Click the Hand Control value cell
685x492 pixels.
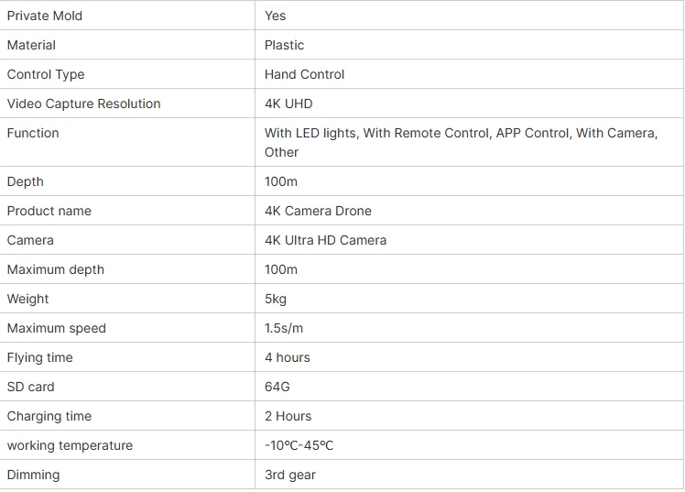click(x=304, y=74)
